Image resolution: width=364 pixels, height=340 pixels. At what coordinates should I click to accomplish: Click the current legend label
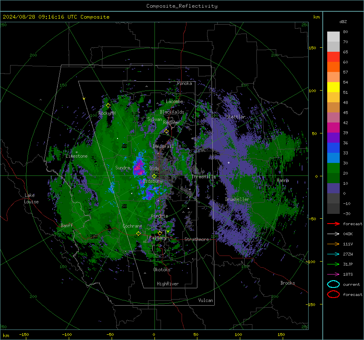(x=351, y=285)
